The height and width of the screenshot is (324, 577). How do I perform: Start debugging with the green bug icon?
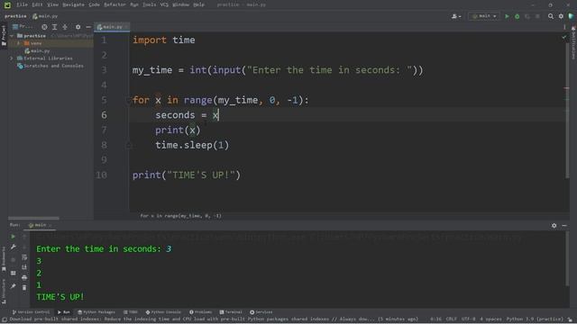[x=517, y=16]
